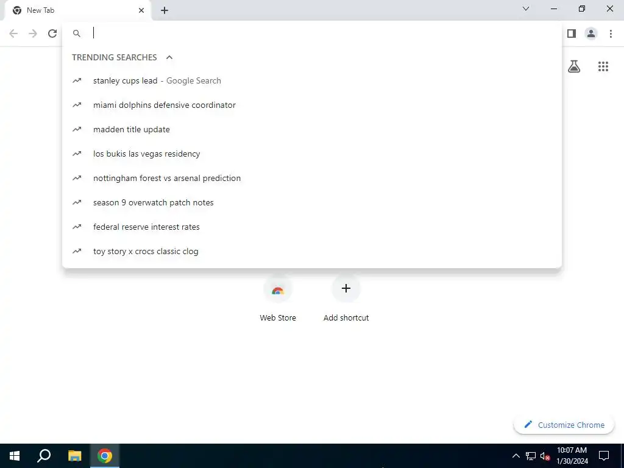Open the Chrome three-dot menu
Viewport: 624px width, 468px height.
point(611,34)
